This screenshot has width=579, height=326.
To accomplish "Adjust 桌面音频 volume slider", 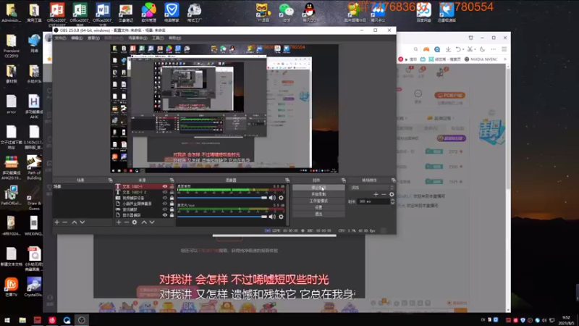I will click(x=222, y=198).
